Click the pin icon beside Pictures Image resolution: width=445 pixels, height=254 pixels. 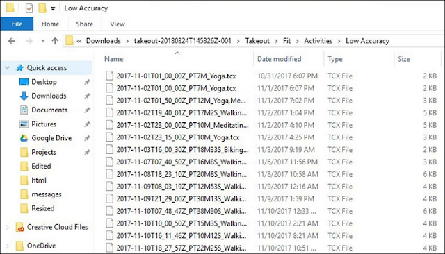pos(87,124)
